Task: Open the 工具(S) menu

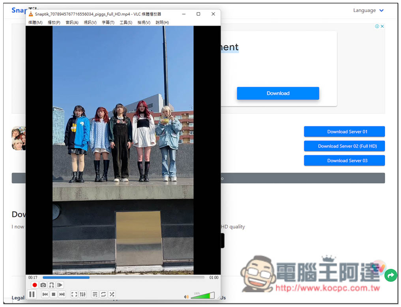Action: point(126,22)
